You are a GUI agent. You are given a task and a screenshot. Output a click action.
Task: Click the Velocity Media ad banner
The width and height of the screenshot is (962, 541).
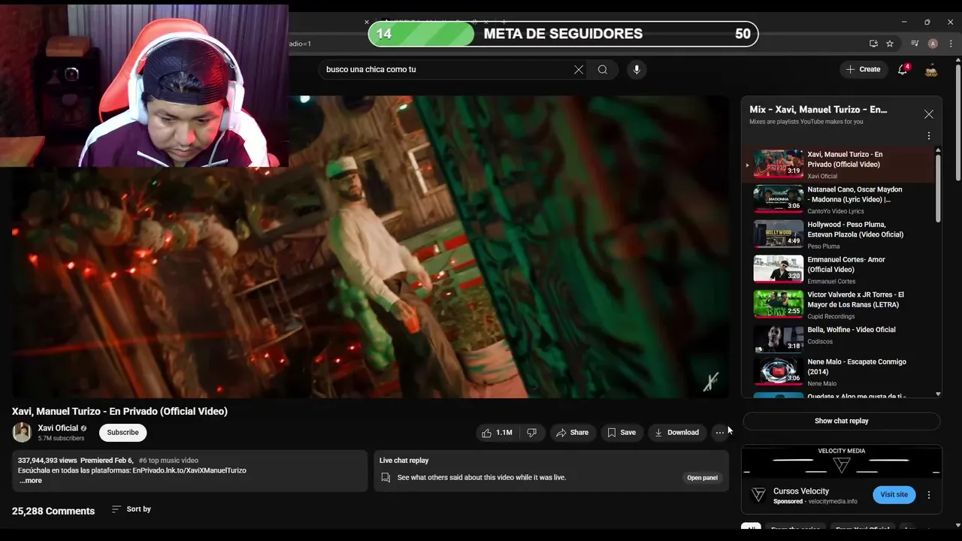841,461
